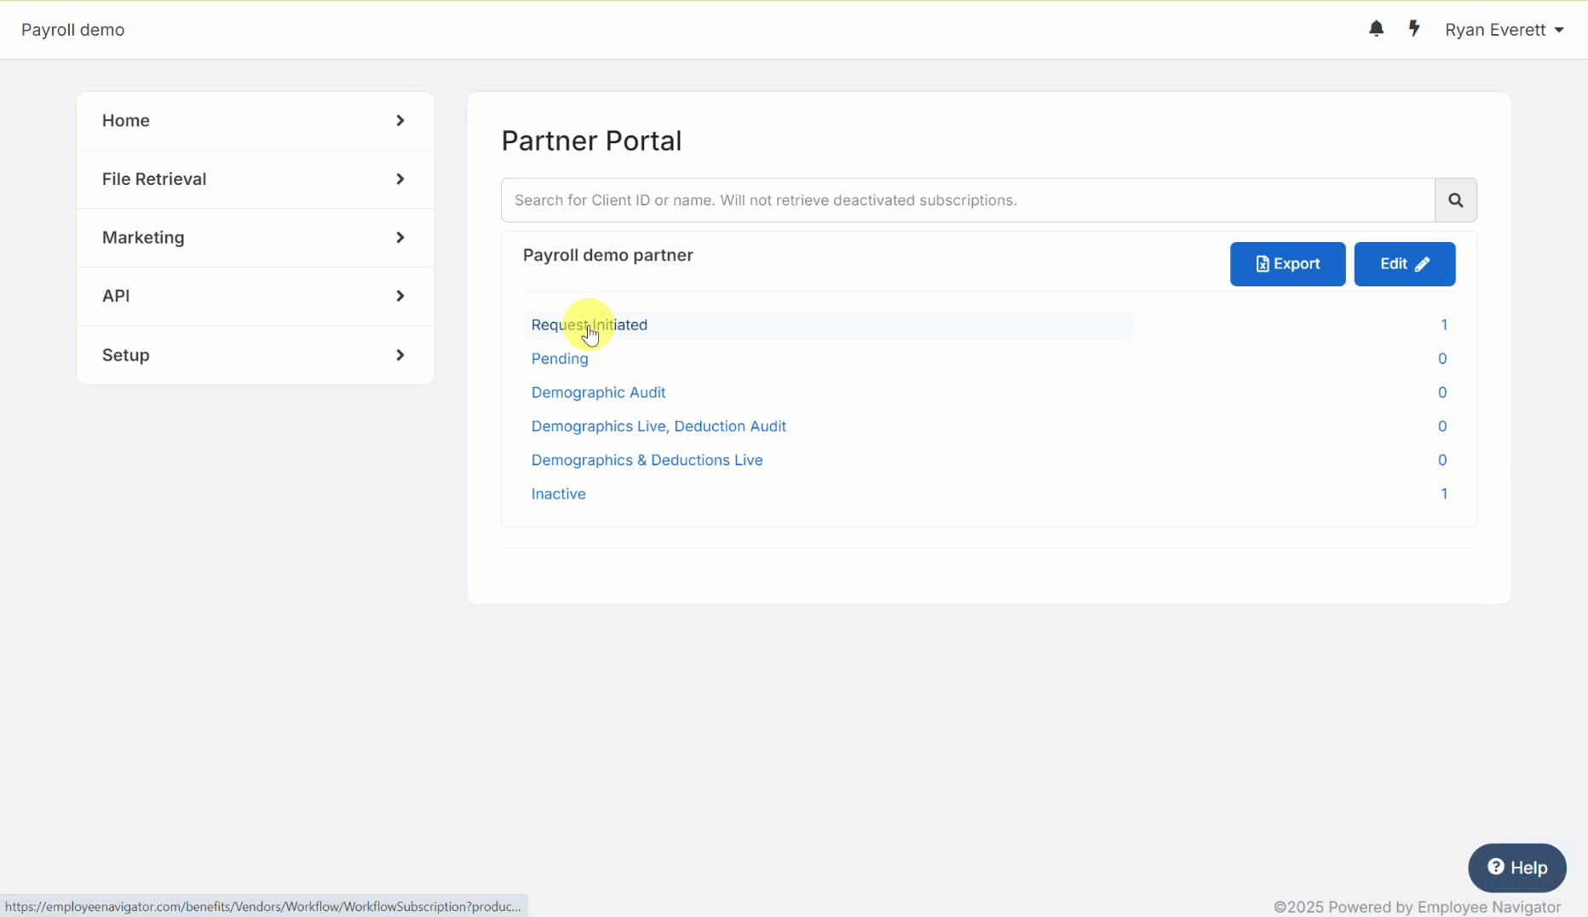The width and height of the screenshot is (1588, 917).
Task: Expand the Setup chevron
Action: tap(400, 355)
